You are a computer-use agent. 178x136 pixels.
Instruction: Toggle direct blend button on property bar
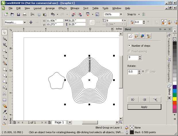(x=164, y=22)
